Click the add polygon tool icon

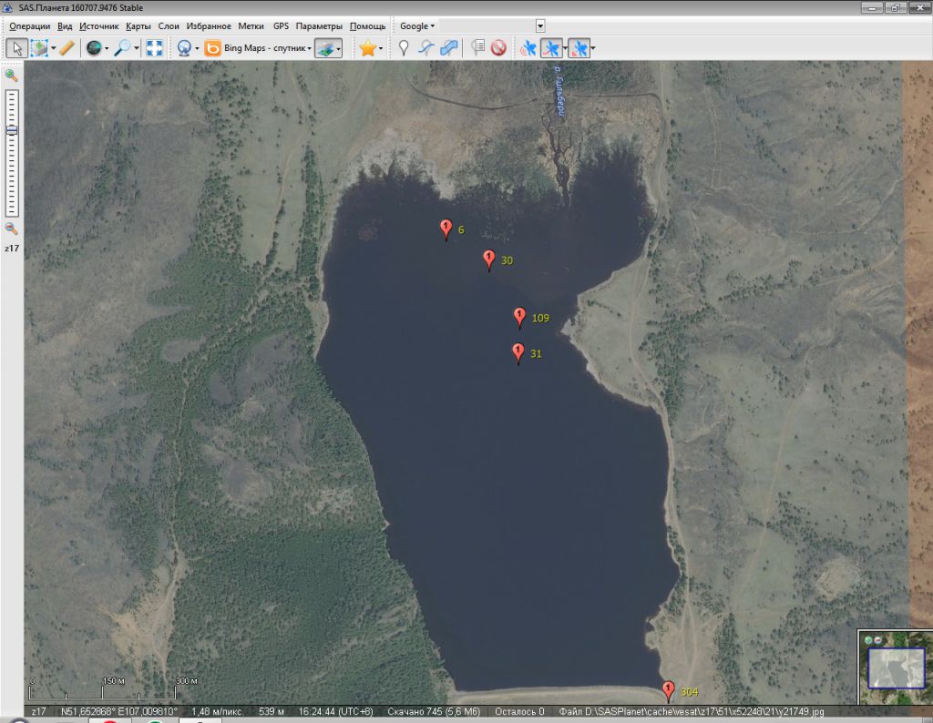(x=449, y=48)
